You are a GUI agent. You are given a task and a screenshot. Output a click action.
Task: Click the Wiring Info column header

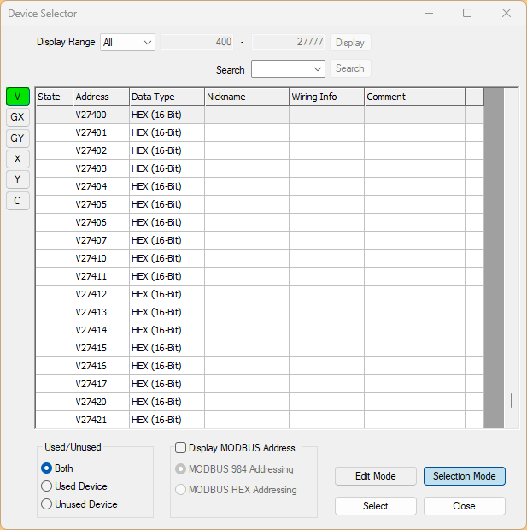coord(326,97)
